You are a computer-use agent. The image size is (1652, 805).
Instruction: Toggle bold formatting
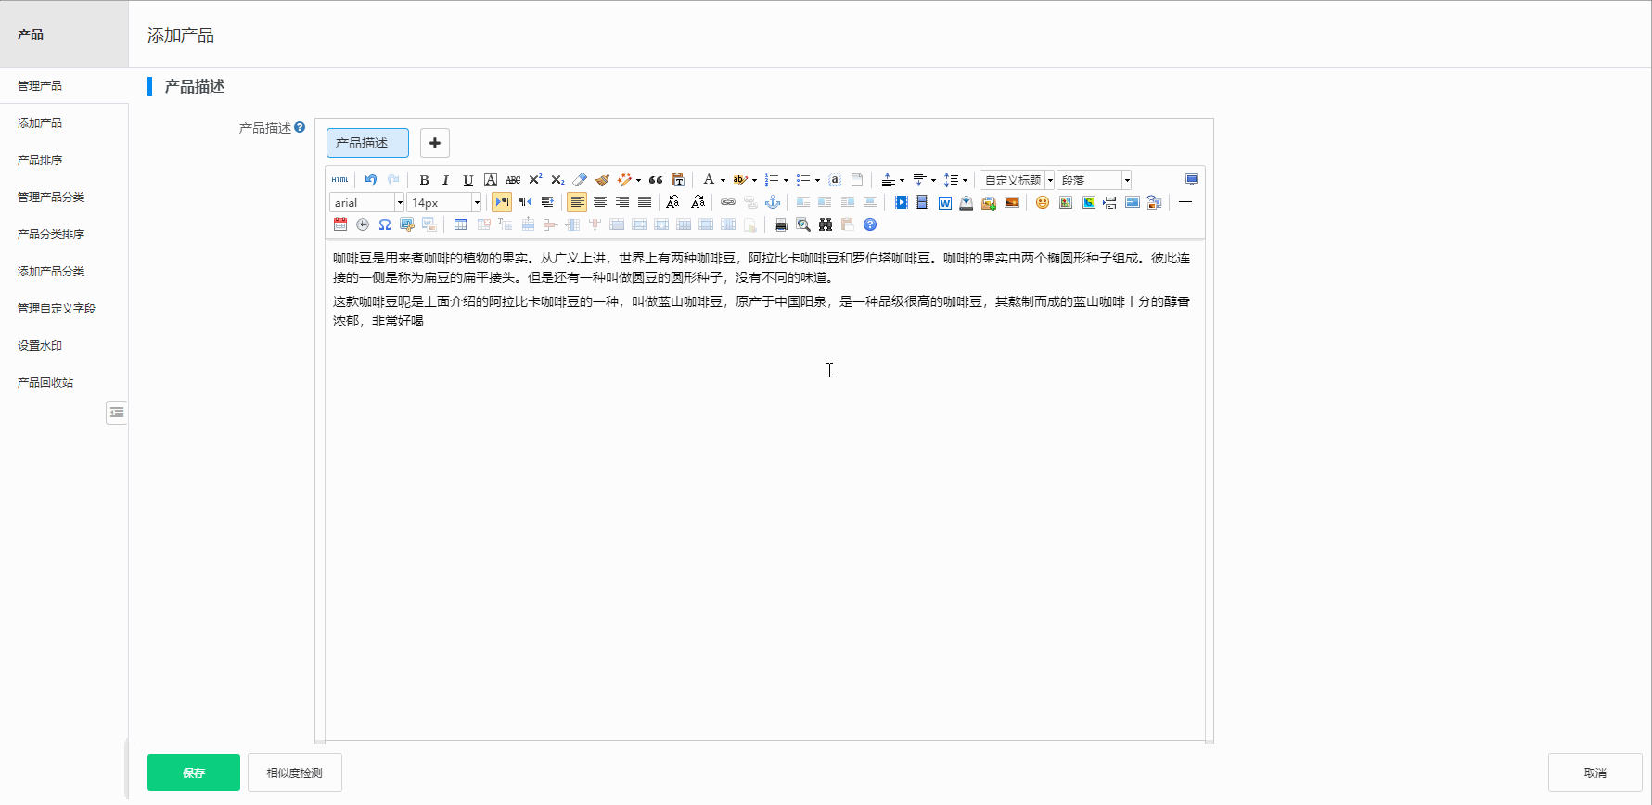424,180
